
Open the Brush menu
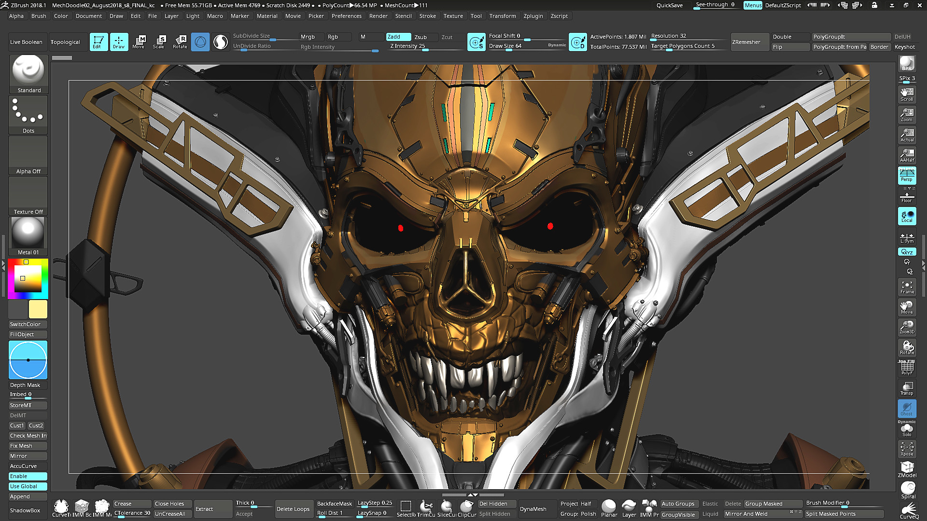(39, 16)
